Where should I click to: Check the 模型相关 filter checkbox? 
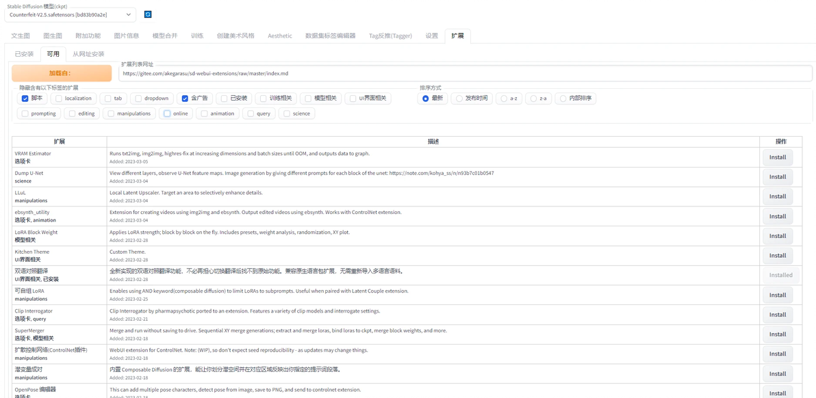tap(309, 98)
